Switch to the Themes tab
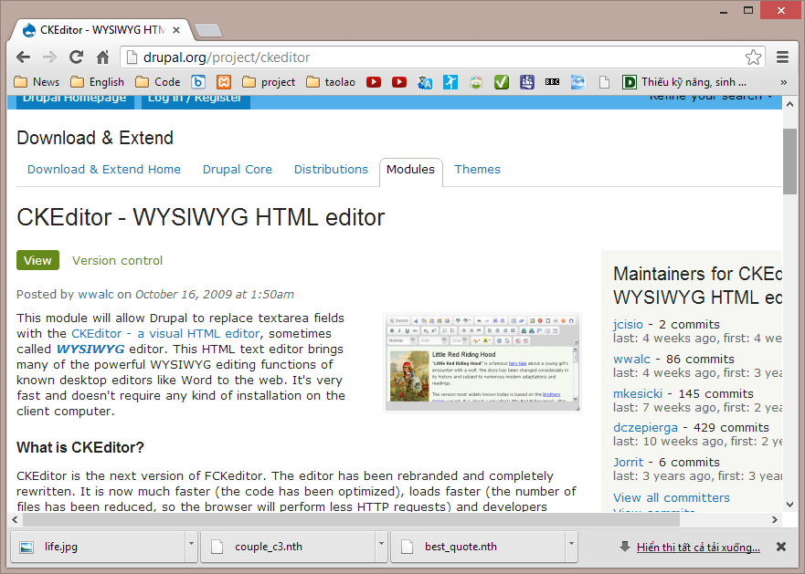805x574 pixels. (477, 169)
